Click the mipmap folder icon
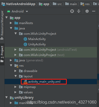The image size is (99, 107). click(21, 87)
